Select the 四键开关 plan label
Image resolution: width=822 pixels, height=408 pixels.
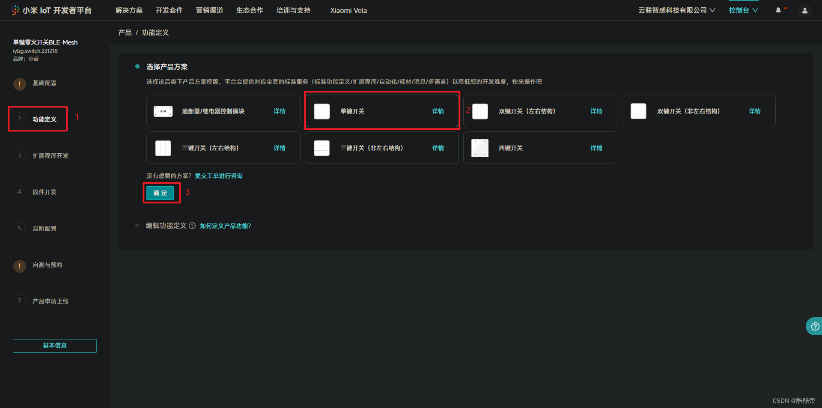click(511, 148)
